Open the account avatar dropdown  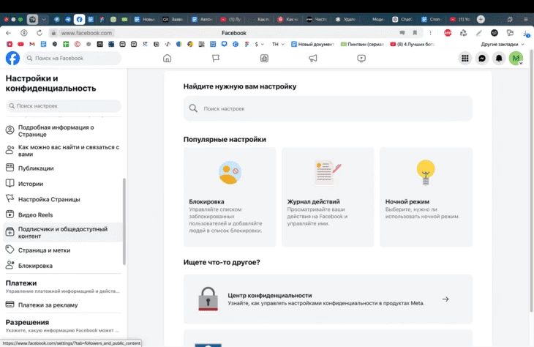point(516,59)
